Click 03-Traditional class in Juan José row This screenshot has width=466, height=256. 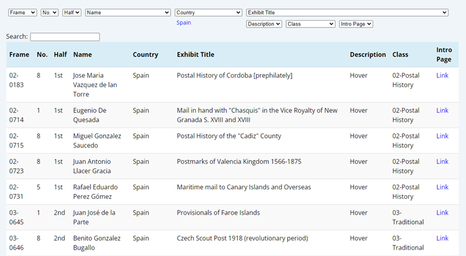tap(408, 218)
